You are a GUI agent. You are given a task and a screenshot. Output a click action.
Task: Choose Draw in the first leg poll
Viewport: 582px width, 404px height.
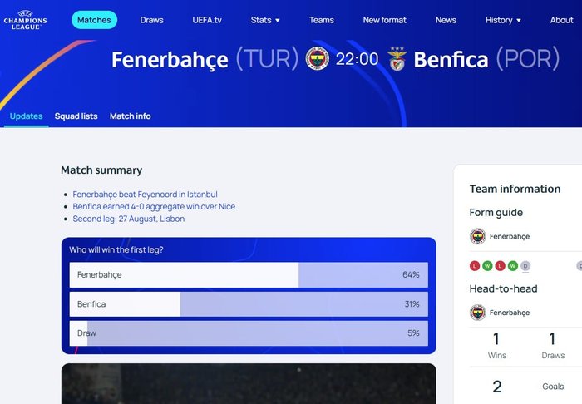click(x=249, y=333)
